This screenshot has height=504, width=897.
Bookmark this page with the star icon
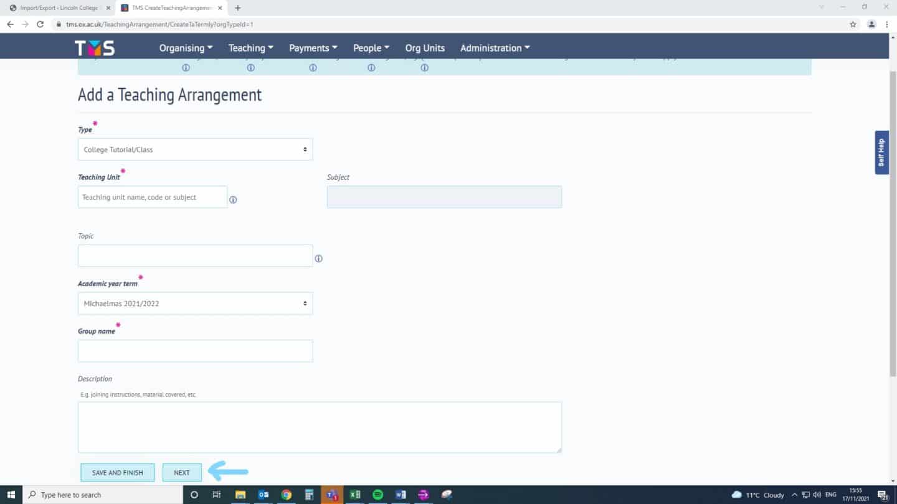853,24
